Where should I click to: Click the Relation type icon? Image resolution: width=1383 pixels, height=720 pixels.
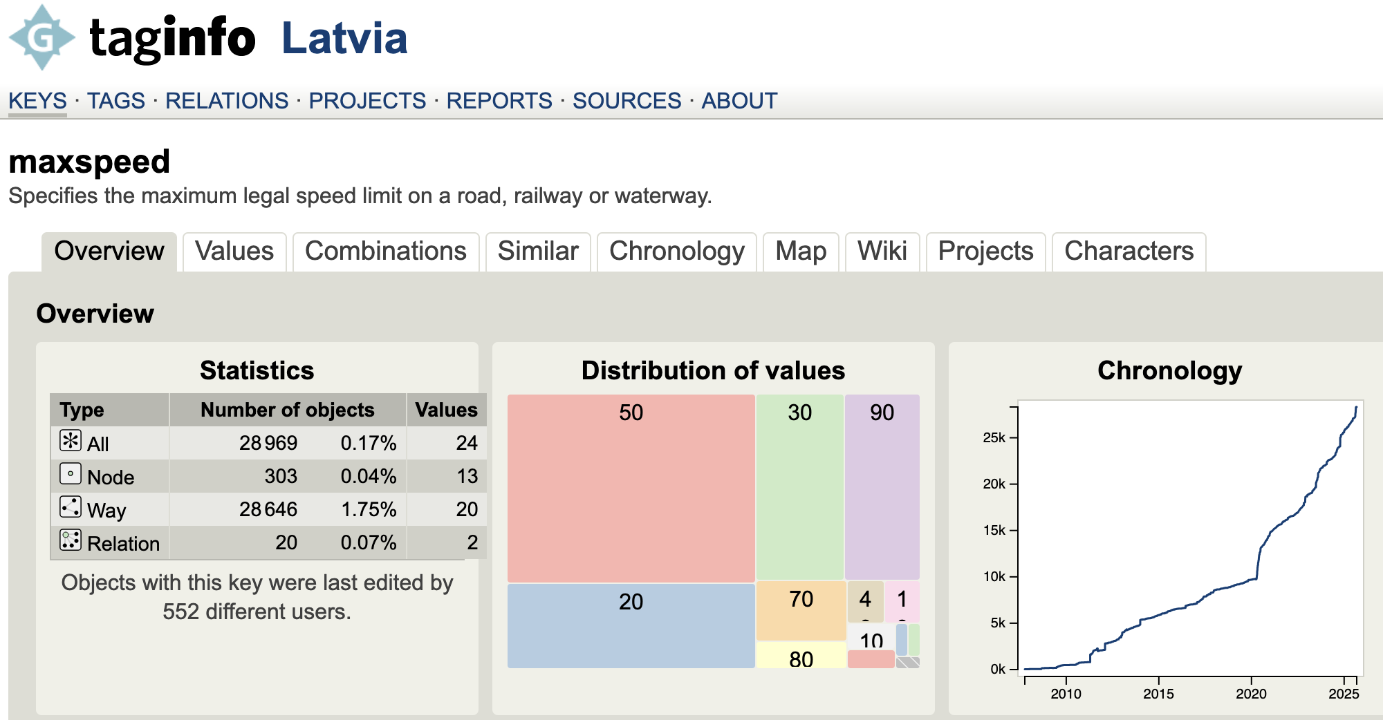70,540
